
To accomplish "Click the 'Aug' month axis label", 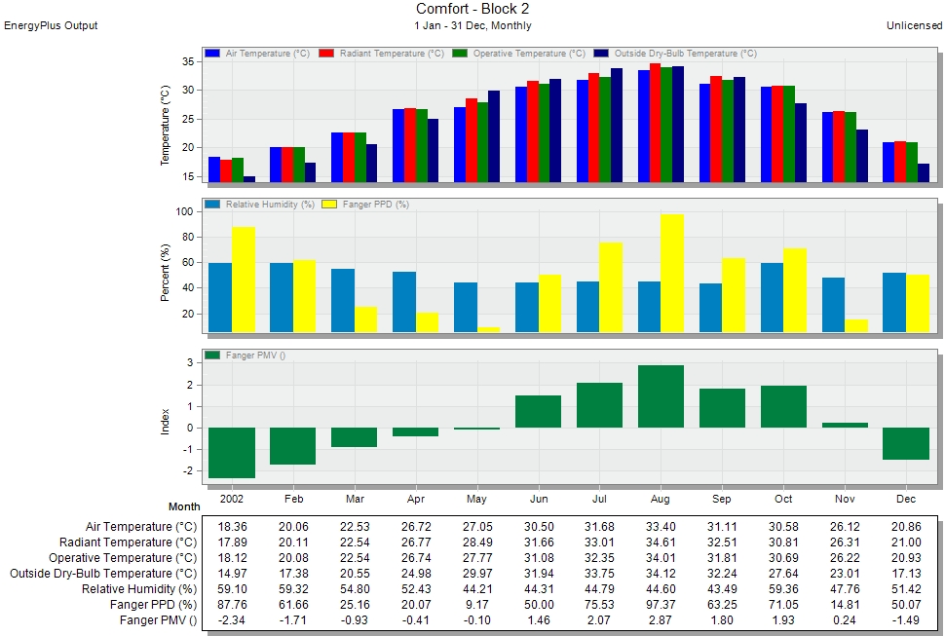I will pos(661,499).
